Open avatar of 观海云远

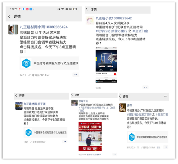[74, 103]
